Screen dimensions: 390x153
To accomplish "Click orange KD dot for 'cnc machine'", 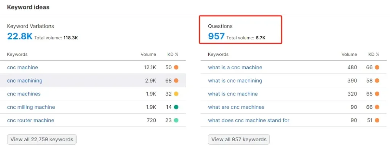I will coord(176,67).
